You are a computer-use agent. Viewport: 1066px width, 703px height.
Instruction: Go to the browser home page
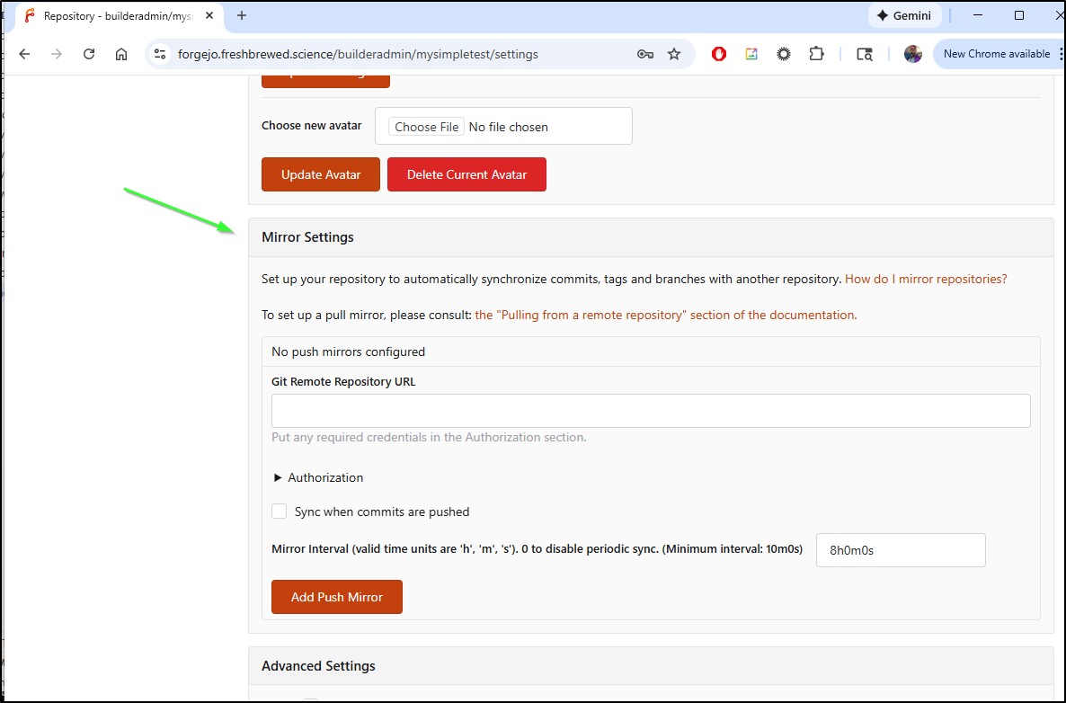pos(121,54)
